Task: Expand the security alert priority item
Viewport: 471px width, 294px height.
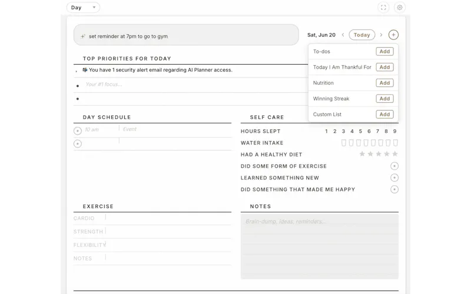Action: point(77,71)
